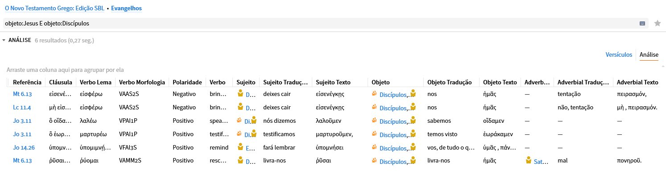Screen dimensions: 666x171
Task: Click the ἑωράκαμεν object text cell
Action: [498, 134]
